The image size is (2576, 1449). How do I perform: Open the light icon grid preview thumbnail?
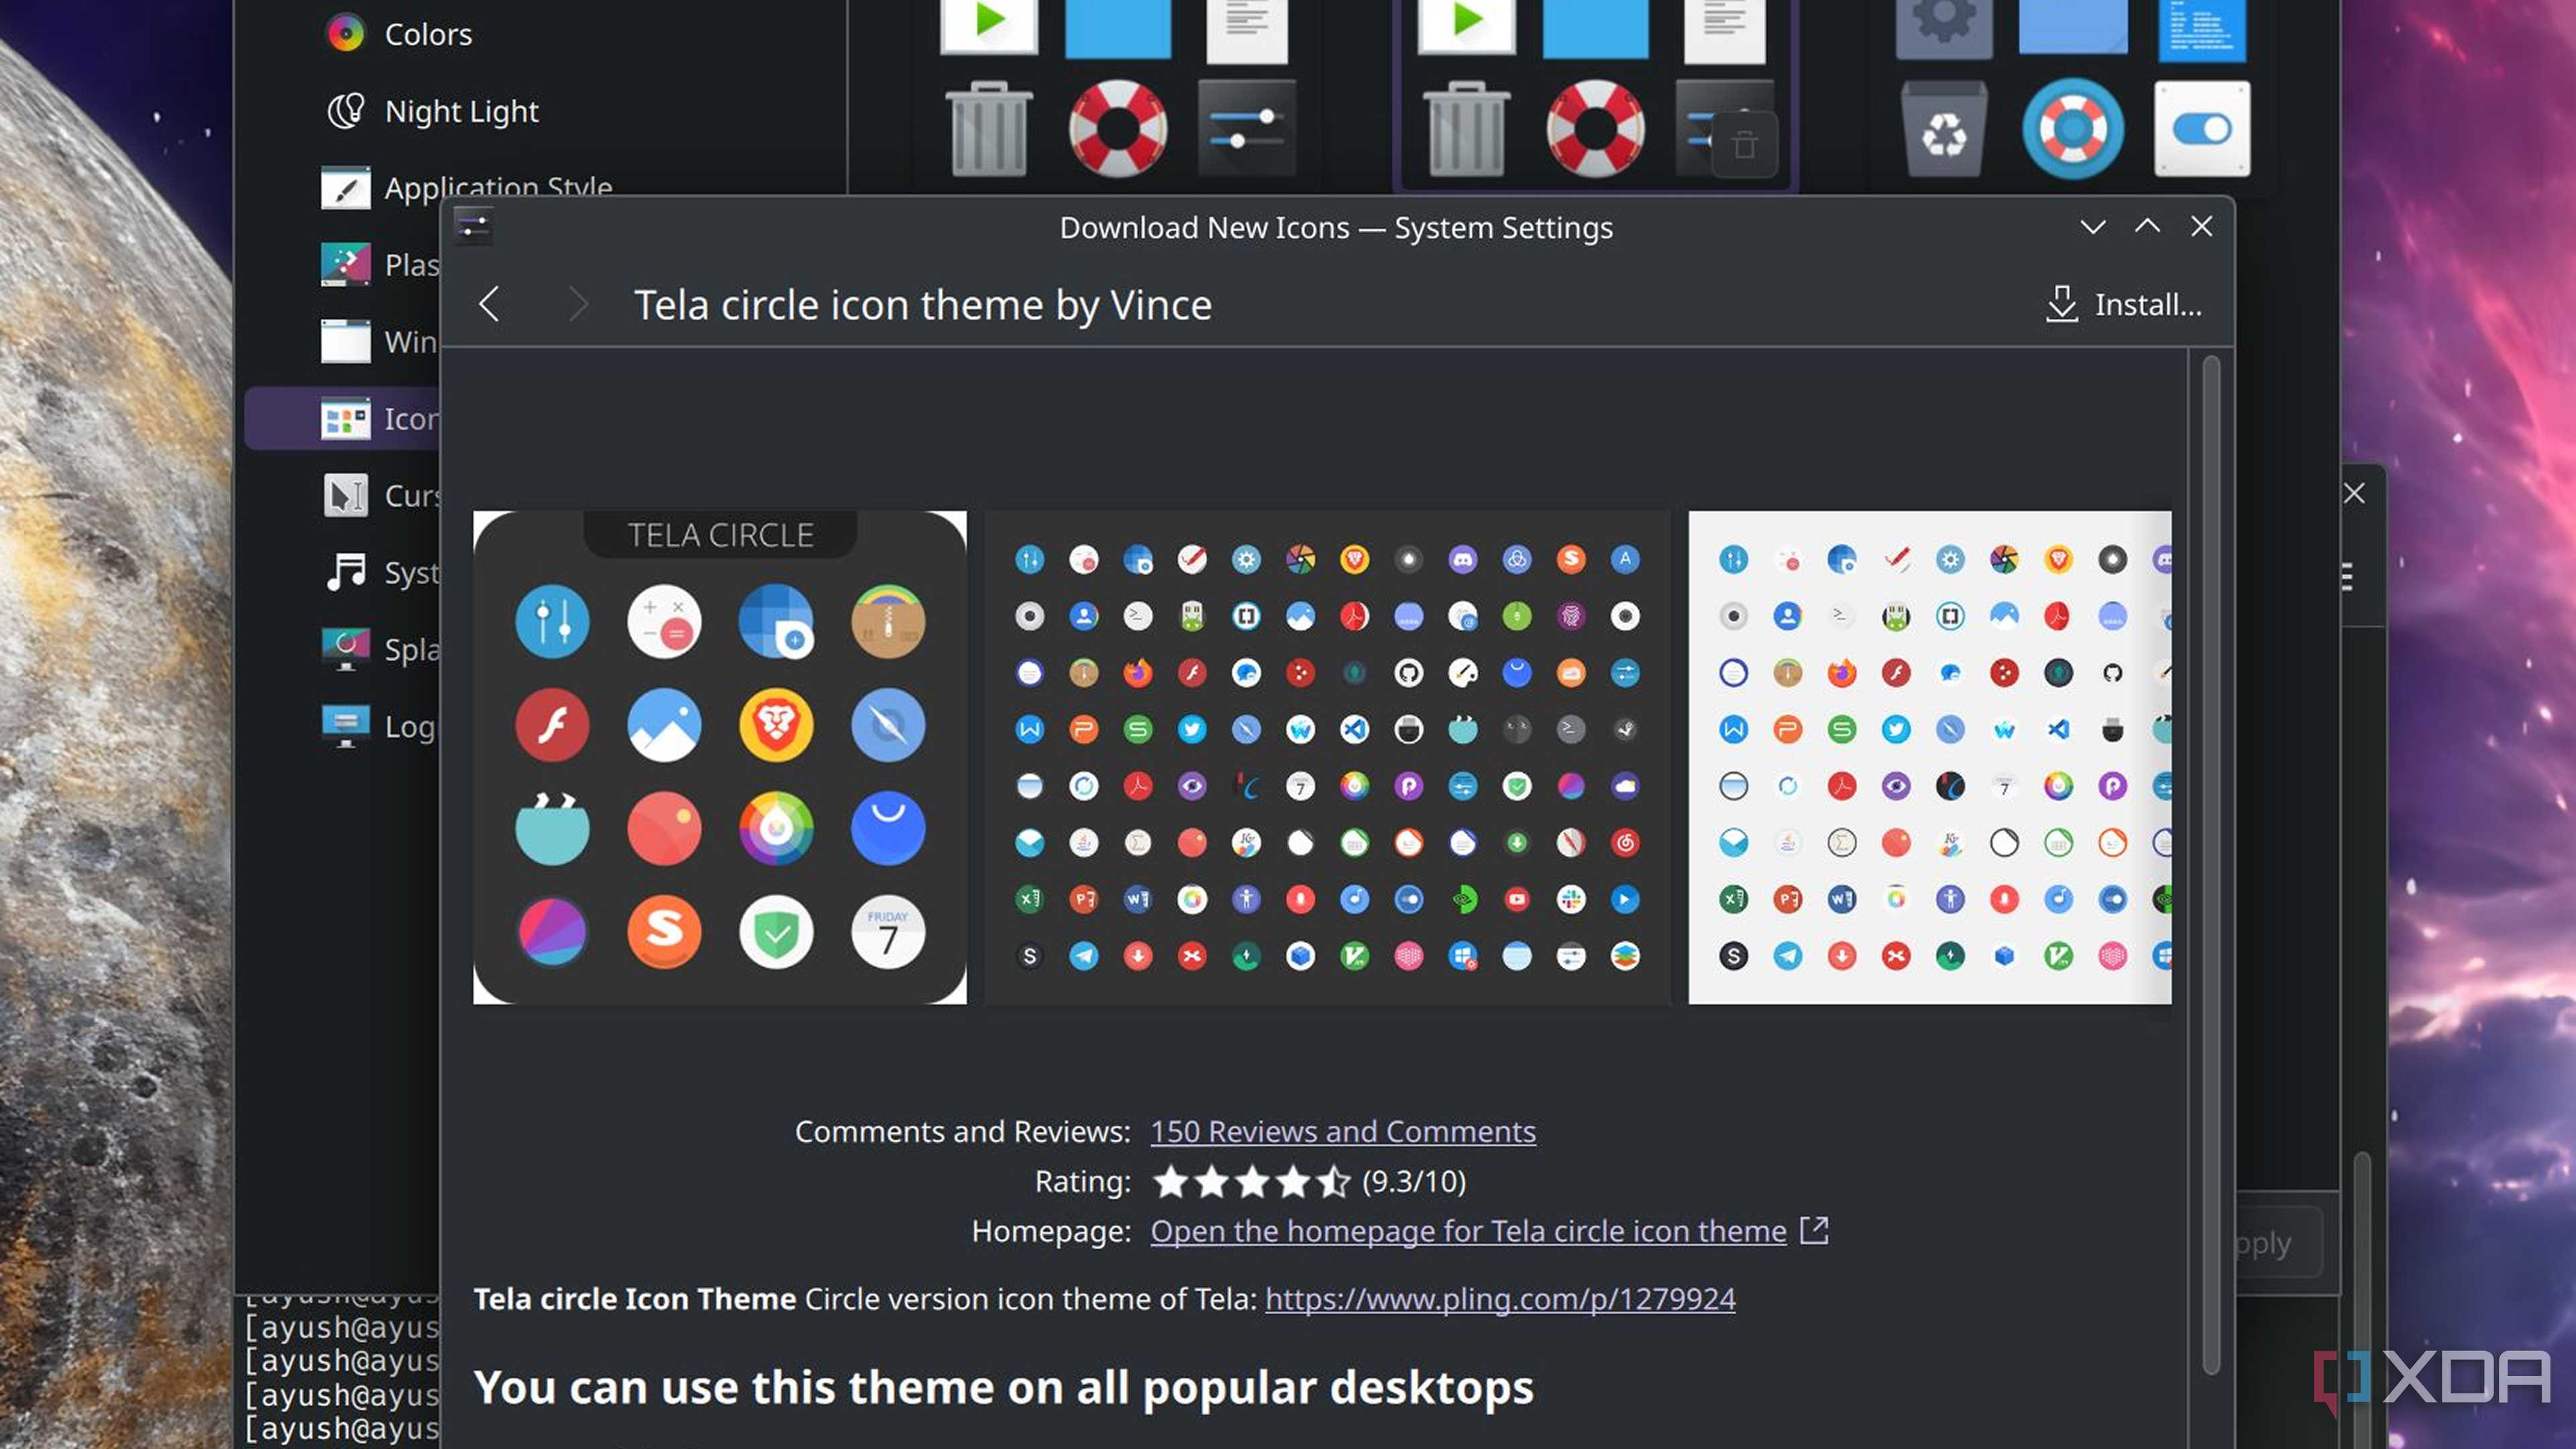pyautogui.click(x=1929, y=757)
